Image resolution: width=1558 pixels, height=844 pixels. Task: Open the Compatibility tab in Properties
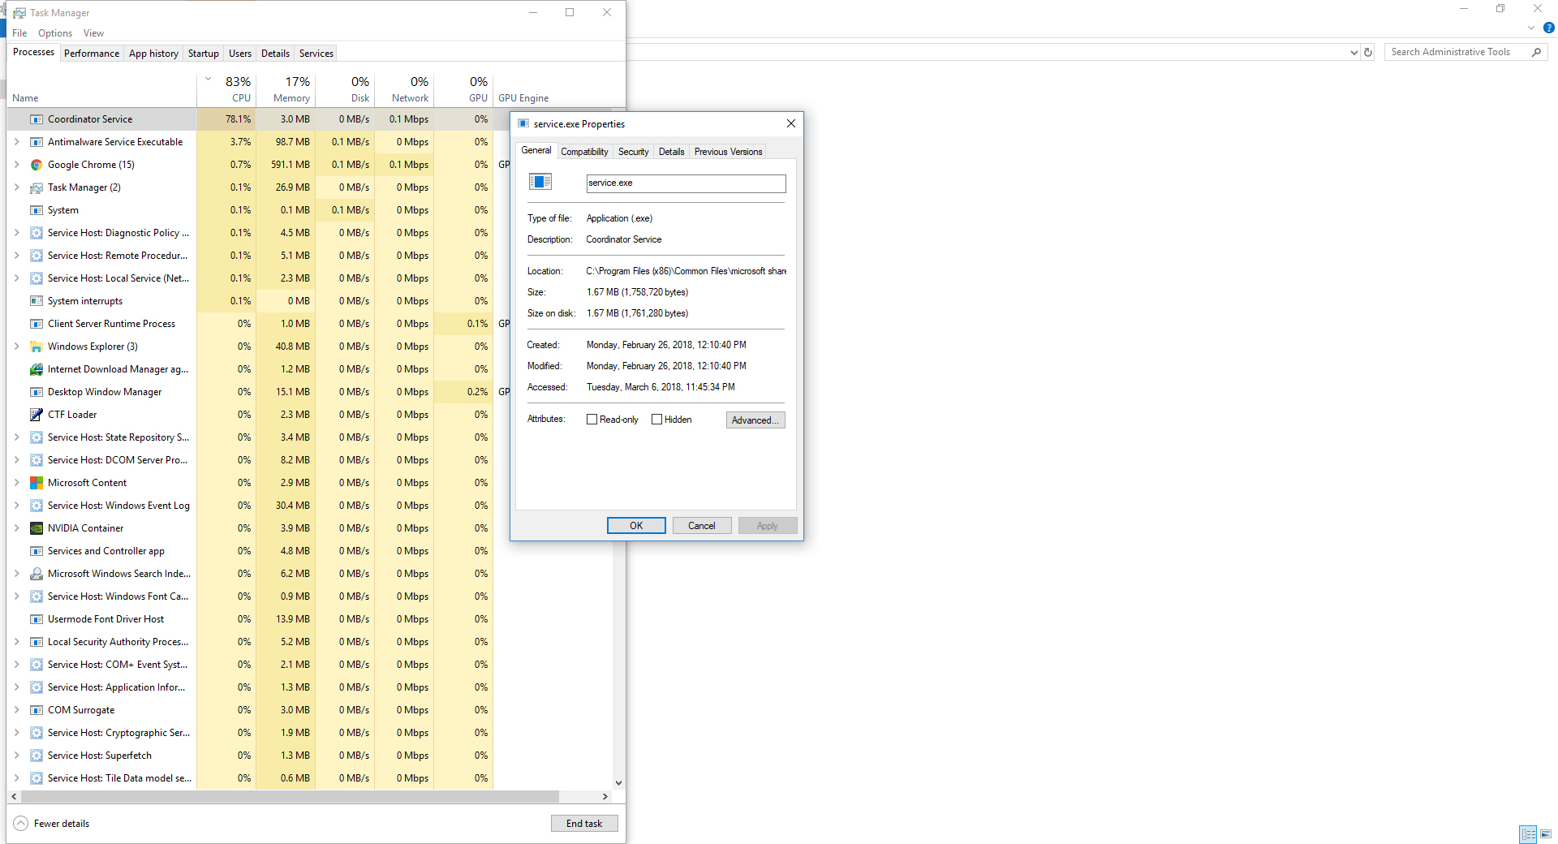click(x=584, y=152)
